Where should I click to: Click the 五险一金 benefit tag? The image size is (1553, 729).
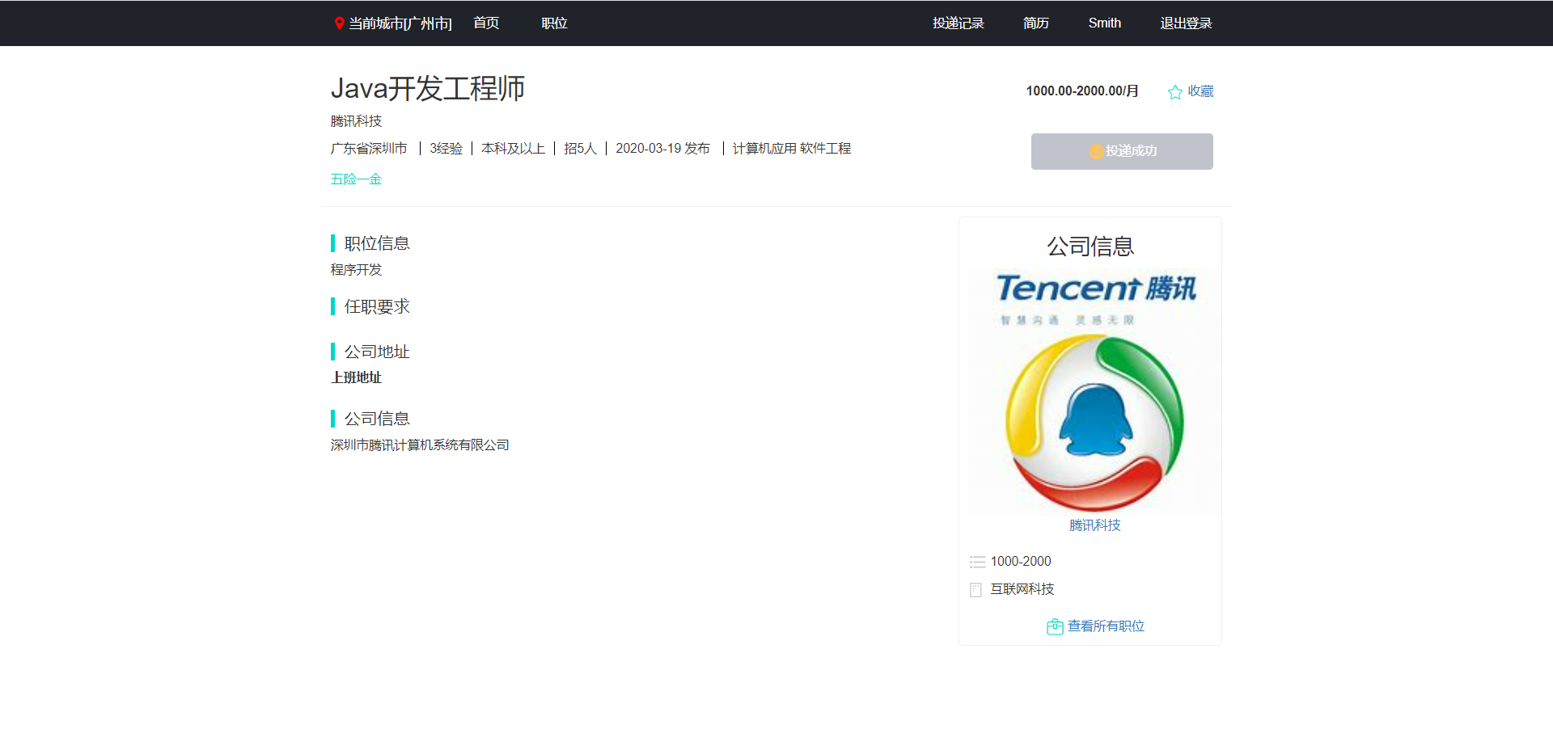[x=356, y=179]
